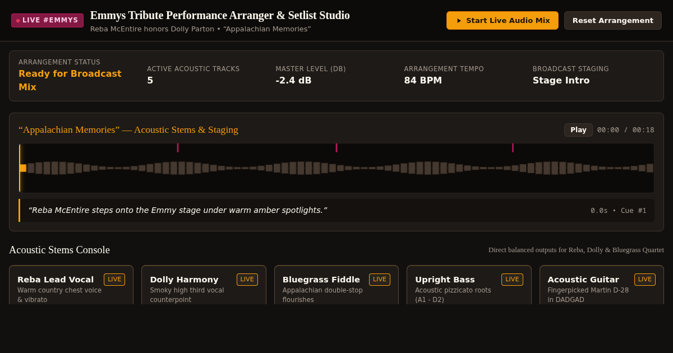Click Fingerpicked Martin D-28 description
This screenshot has height=353, width=673.
[x=588, y=295]
